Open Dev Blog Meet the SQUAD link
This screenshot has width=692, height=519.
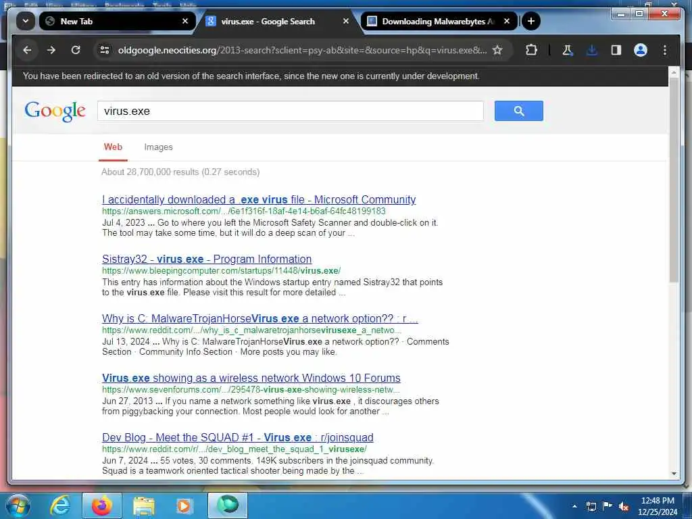pos(237,437)
